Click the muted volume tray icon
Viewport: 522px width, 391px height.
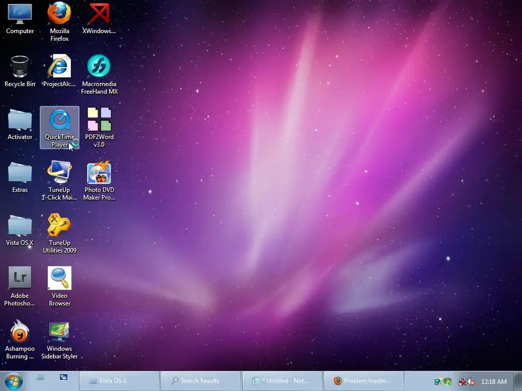tap(471, 382)
